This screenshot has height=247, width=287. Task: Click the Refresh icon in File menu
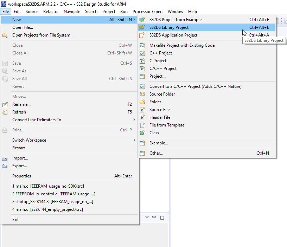click(x=5, y=112)
